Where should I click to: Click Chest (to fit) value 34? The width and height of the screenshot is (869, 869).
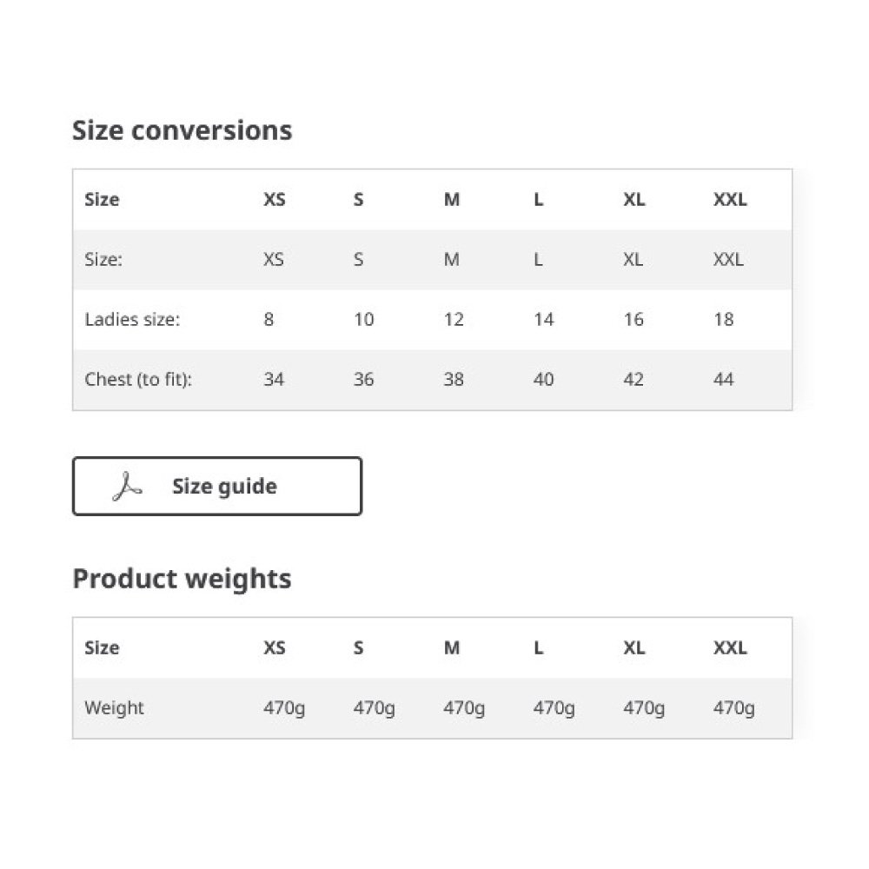274,379
